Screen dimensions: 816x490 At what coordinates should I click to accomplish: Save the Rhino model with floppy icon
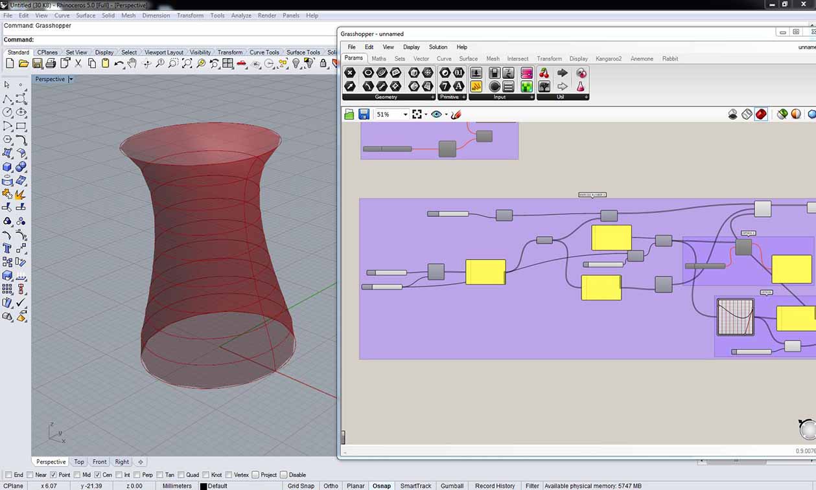point(37,63)
